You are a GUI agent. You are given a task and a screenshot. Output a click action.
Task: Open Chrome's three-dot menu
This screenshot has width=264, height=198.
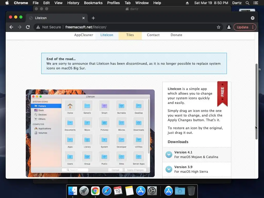pyautogui.click(x=253, y=27)
